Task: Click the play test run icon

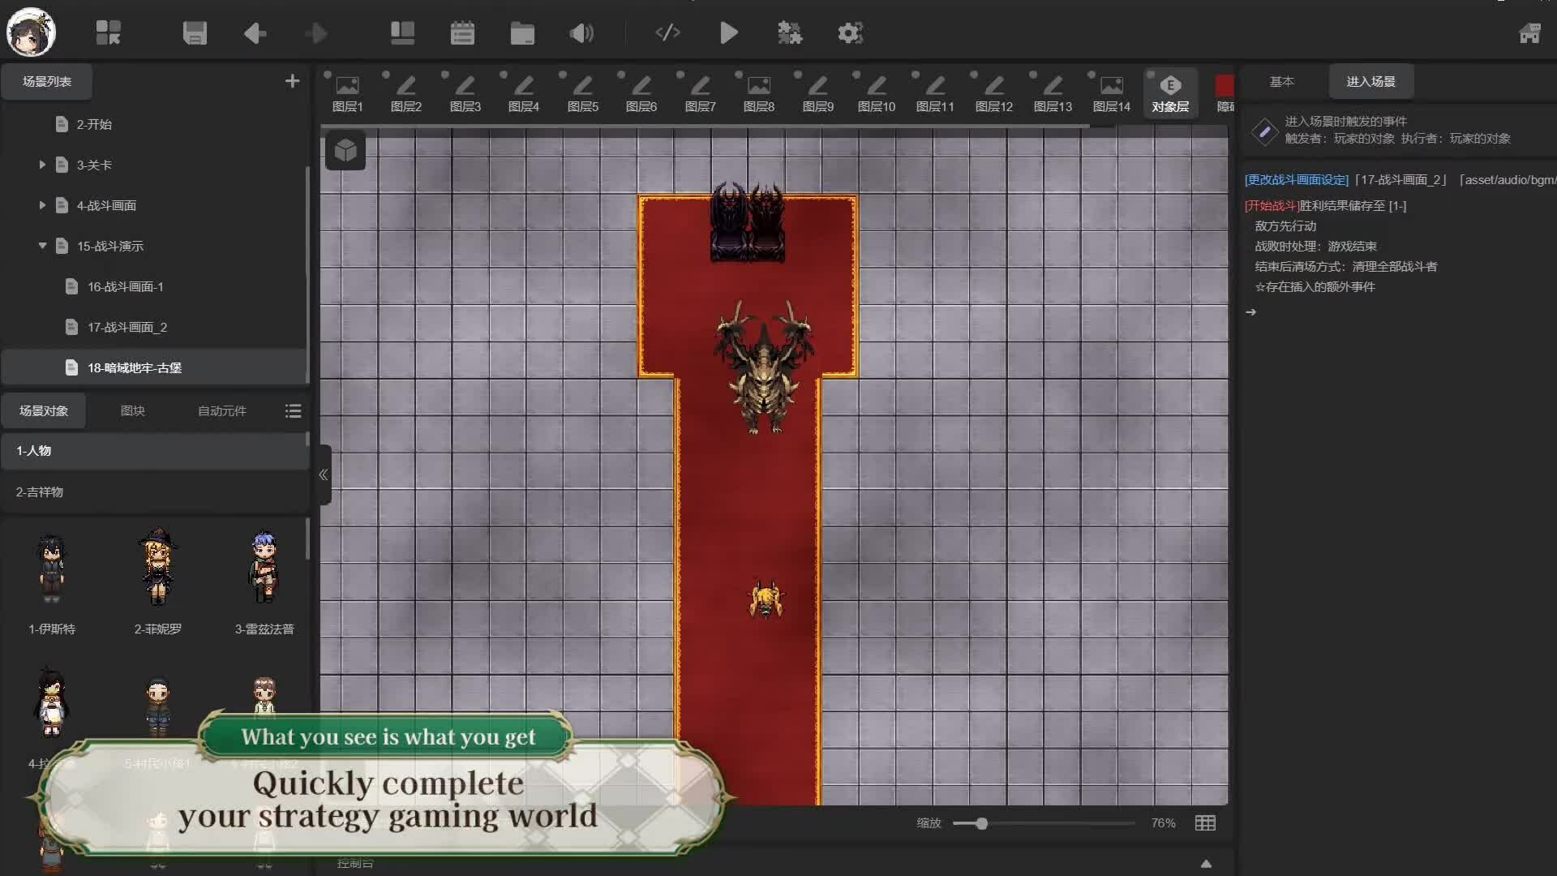Action: coord(728,33)
